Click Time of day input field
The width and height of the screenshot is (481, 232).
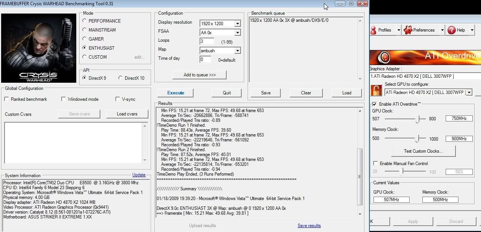[206, 59]
